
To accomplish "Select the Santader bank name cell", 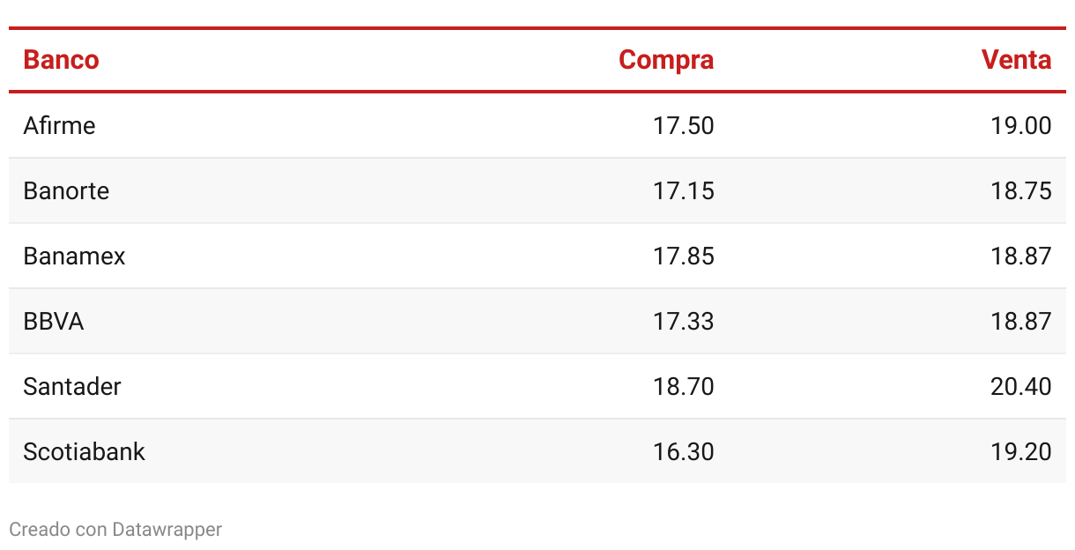I will pos(72,386).
